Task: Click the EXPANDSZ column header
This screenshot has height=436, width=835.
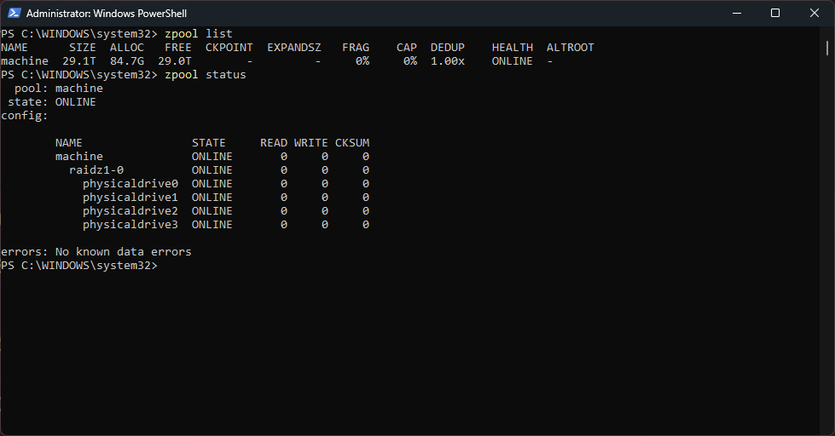Action: 294,48
